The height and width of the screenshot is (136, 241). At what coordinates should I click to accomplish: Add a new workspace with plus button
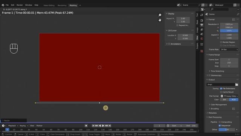click(x=80, y=5)
